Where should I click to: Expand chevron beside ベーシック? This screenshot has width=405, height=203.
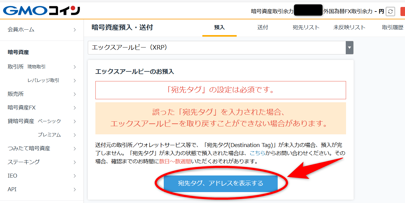tap(75, 121)
